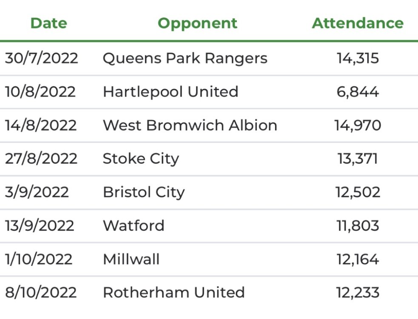Select the 14,970 attendance value
418x319 pixels.
(x=358, y=125)
